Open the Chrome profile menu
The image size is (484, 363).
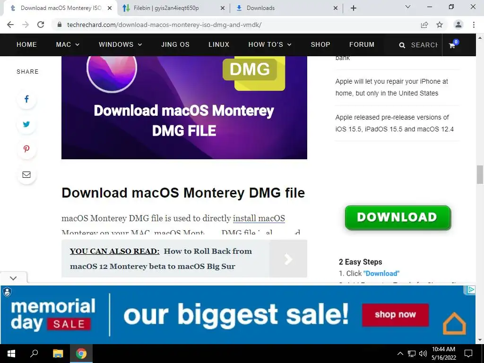click(458, 25)
